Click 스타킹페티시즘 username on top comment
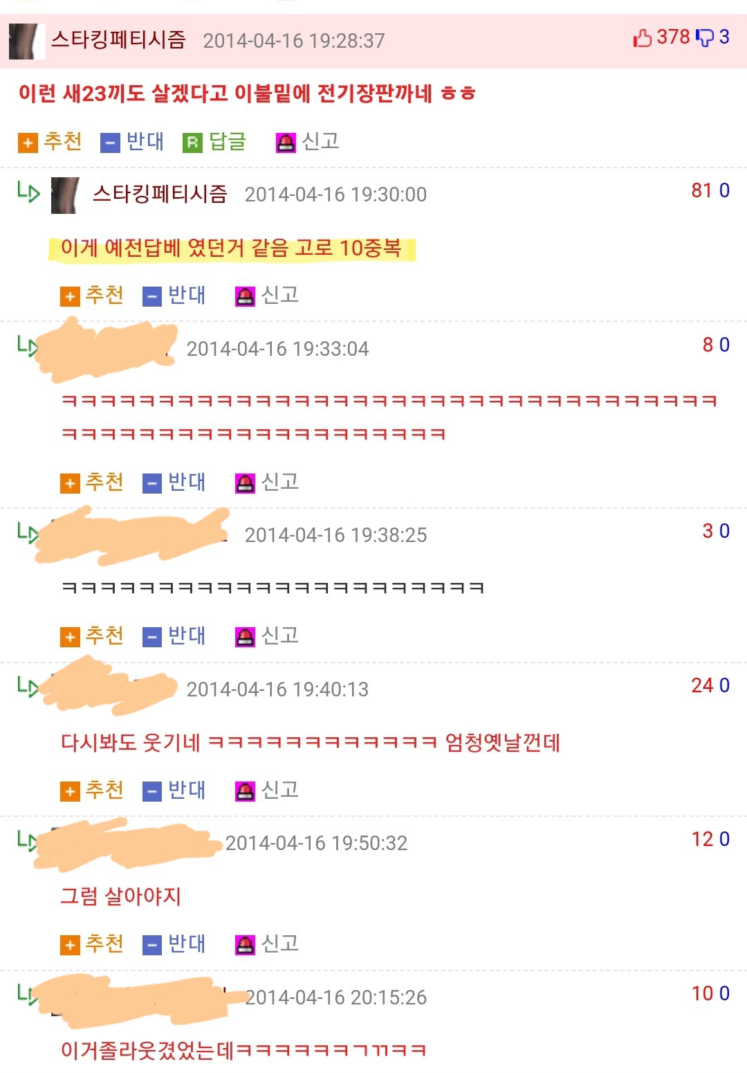 click(118, 39)
